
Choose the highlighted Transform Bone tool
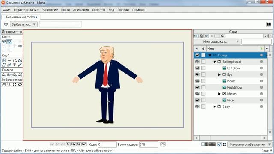(x=9, y=41)
